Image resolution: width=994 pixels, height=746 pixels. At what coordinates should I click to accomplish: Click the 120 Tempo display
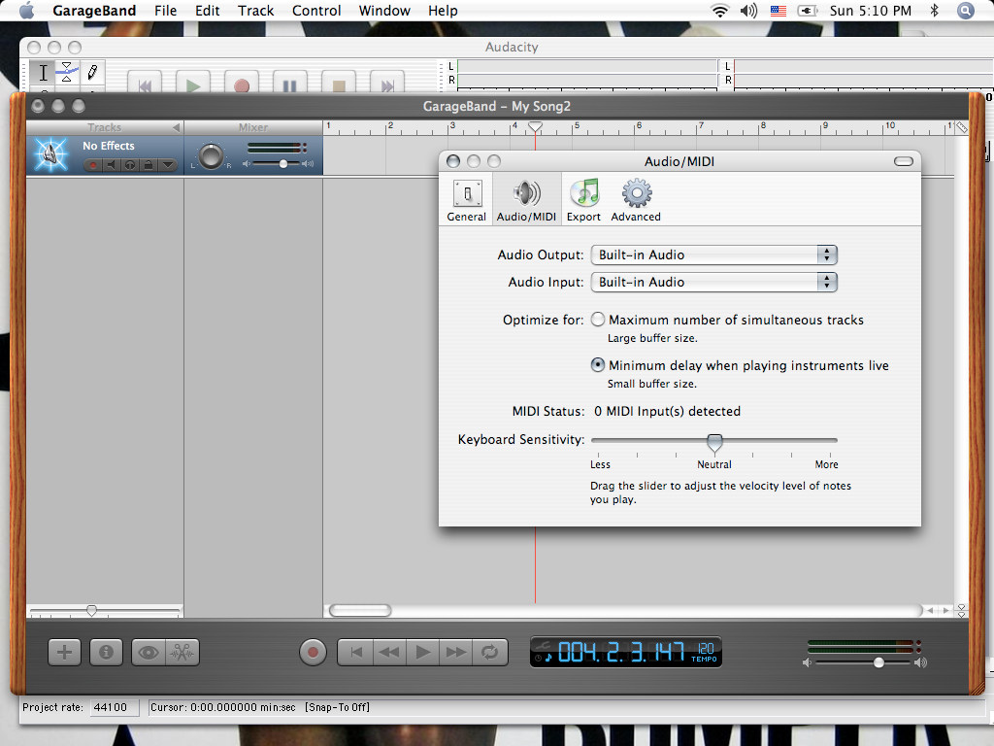pyautogui.click(x=705, y=652)
